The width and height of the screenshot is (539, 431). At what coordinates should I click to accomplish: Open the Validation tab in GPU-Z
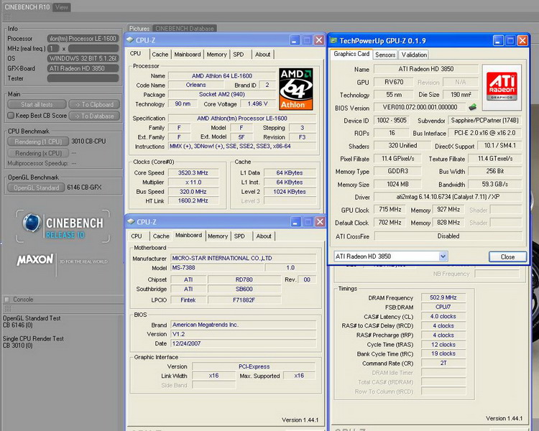pyautogui.click(x=414, y=55)
